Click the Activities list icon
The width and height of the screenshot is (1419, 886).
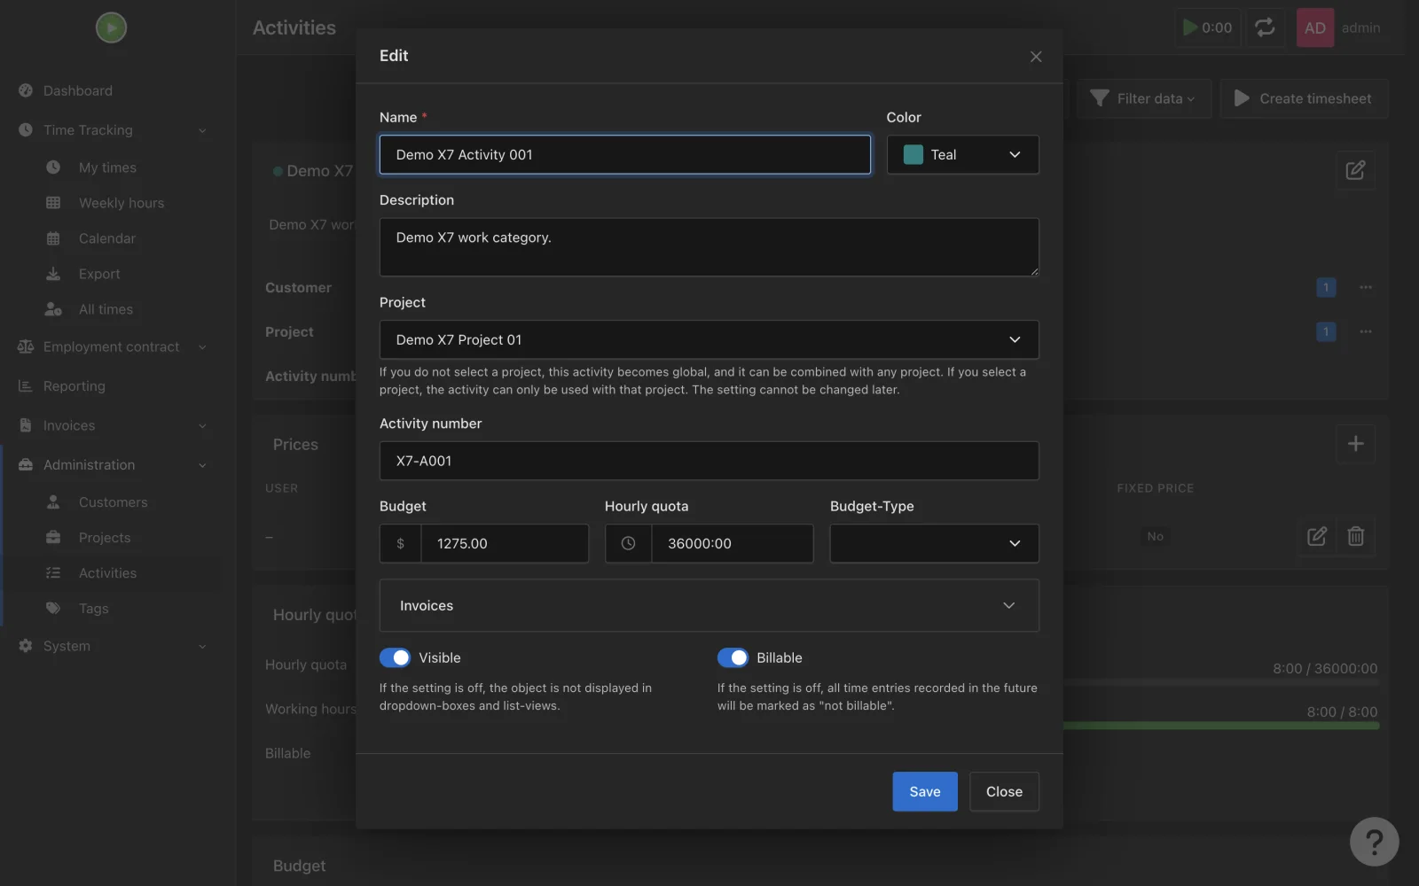coord(53,573)
